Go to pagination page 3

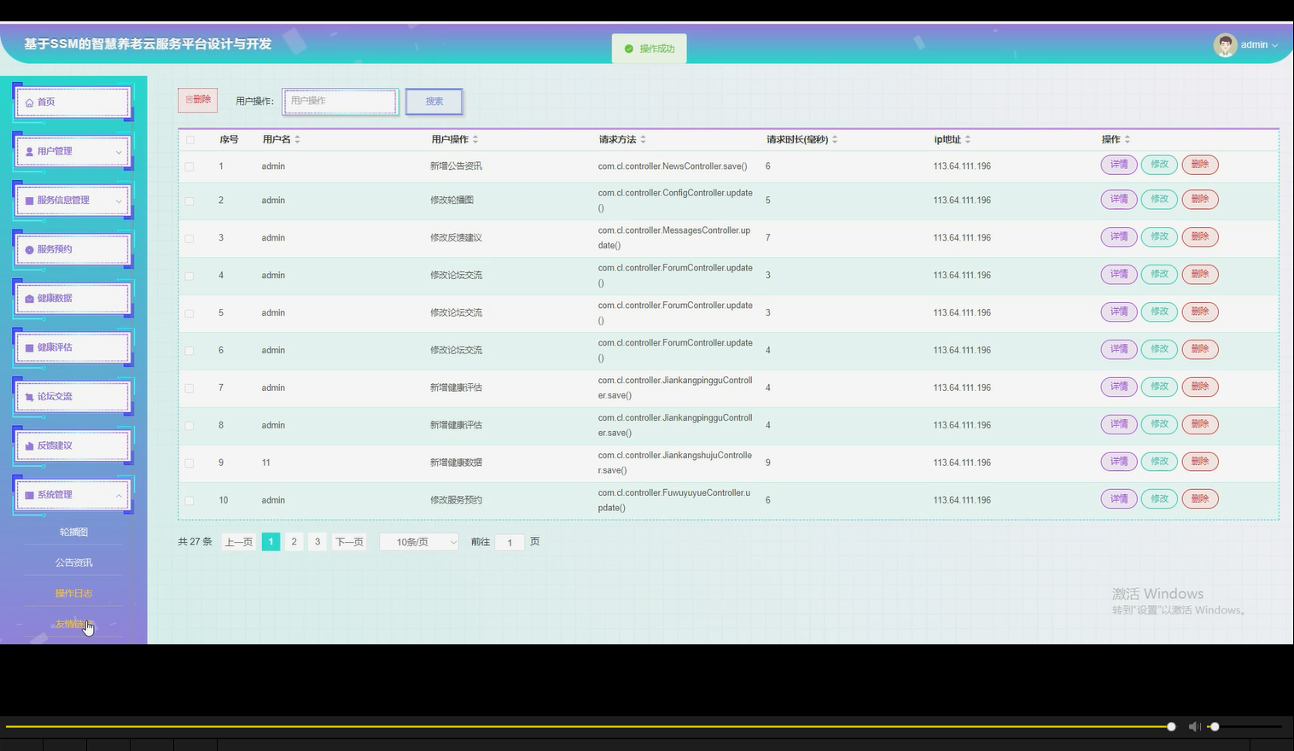click(x=318, y=542)
